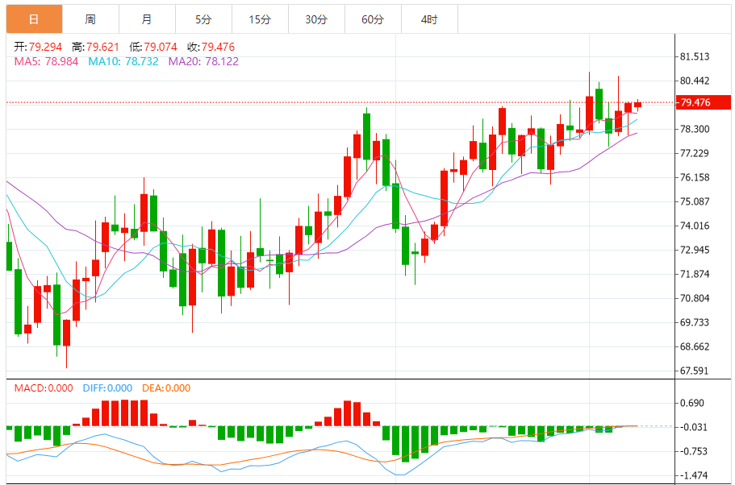The height and width of the screenshot is (485, 735).
Task: Open the 15分 timeframe tab
Action: 260,19
